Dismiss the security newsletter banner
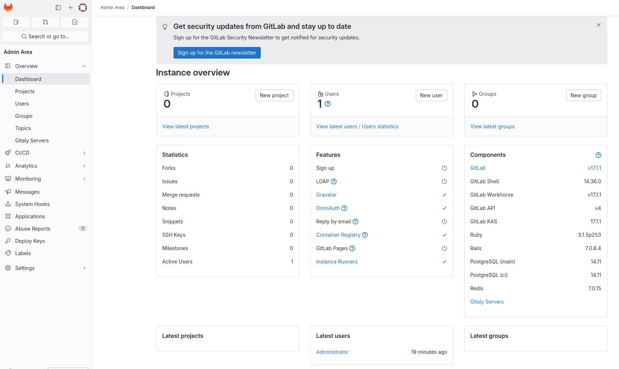 599,25
